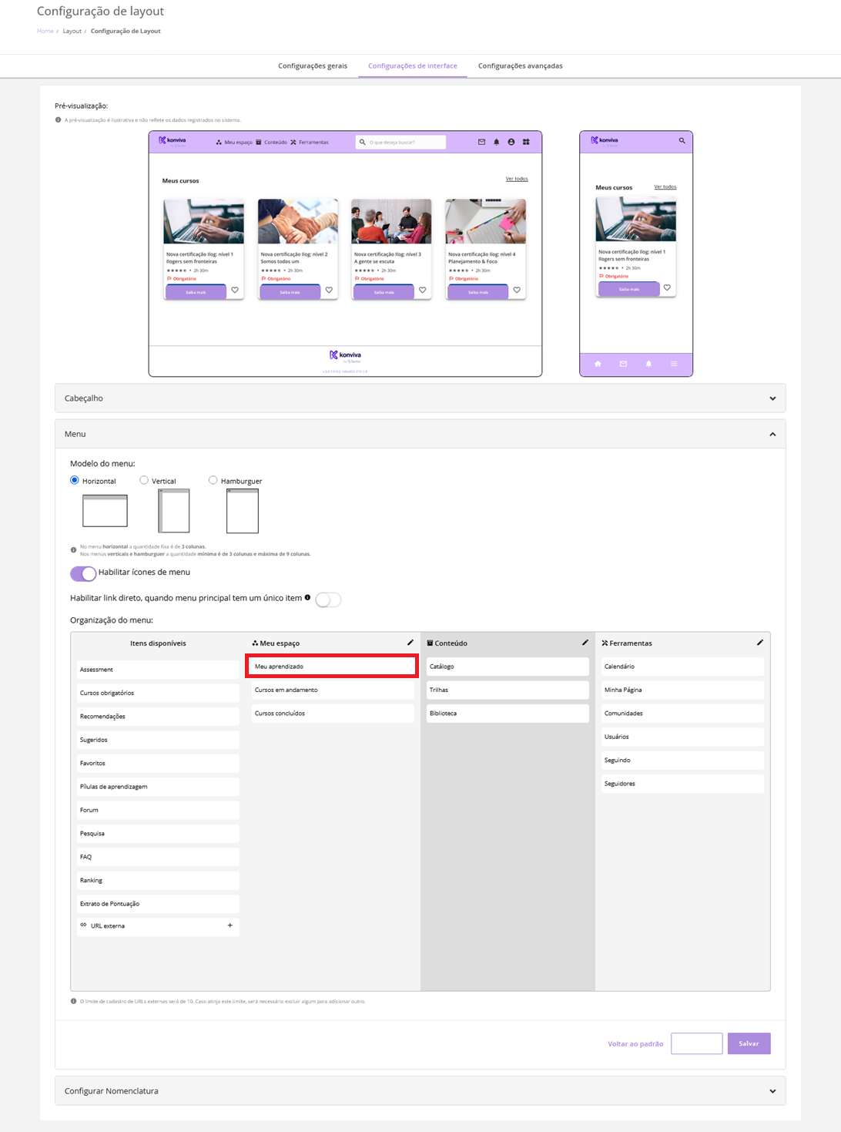841x1132 pixels.
Task: Open the Configurações avançadas tab
Action: tap(520, 66)
